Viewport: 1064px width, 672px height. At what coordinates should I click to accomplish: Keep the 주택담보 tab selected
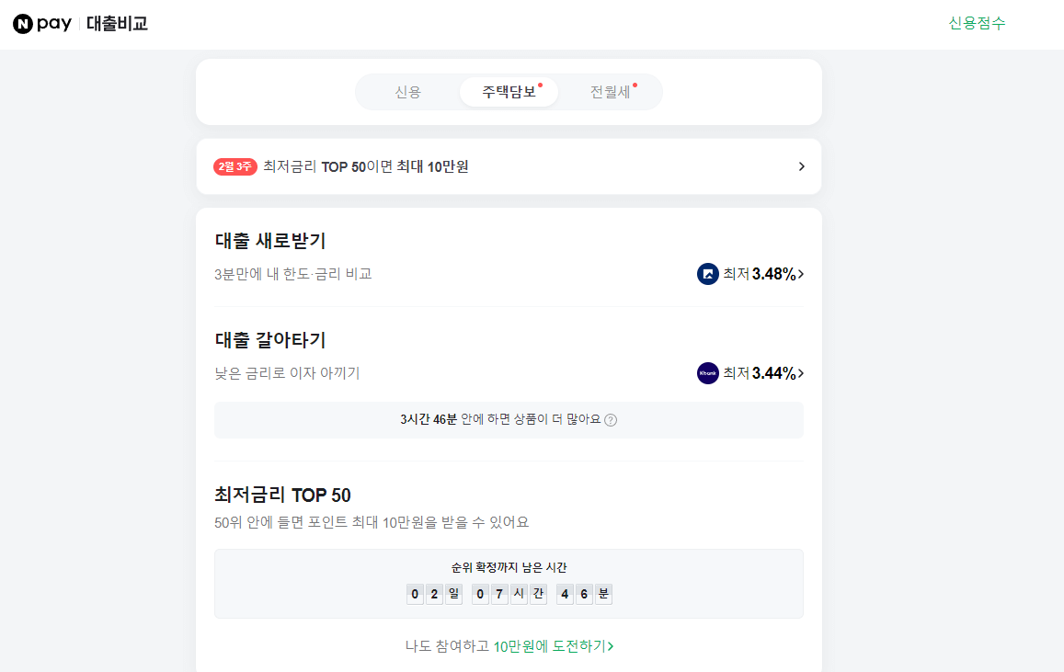pos(508,92)
